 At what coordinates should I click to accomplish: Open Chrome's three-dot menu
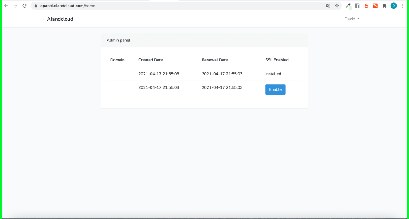403,6
